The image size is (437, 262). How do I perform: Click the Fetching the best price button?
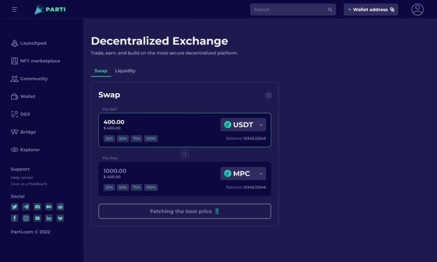(x=185, y=211)
